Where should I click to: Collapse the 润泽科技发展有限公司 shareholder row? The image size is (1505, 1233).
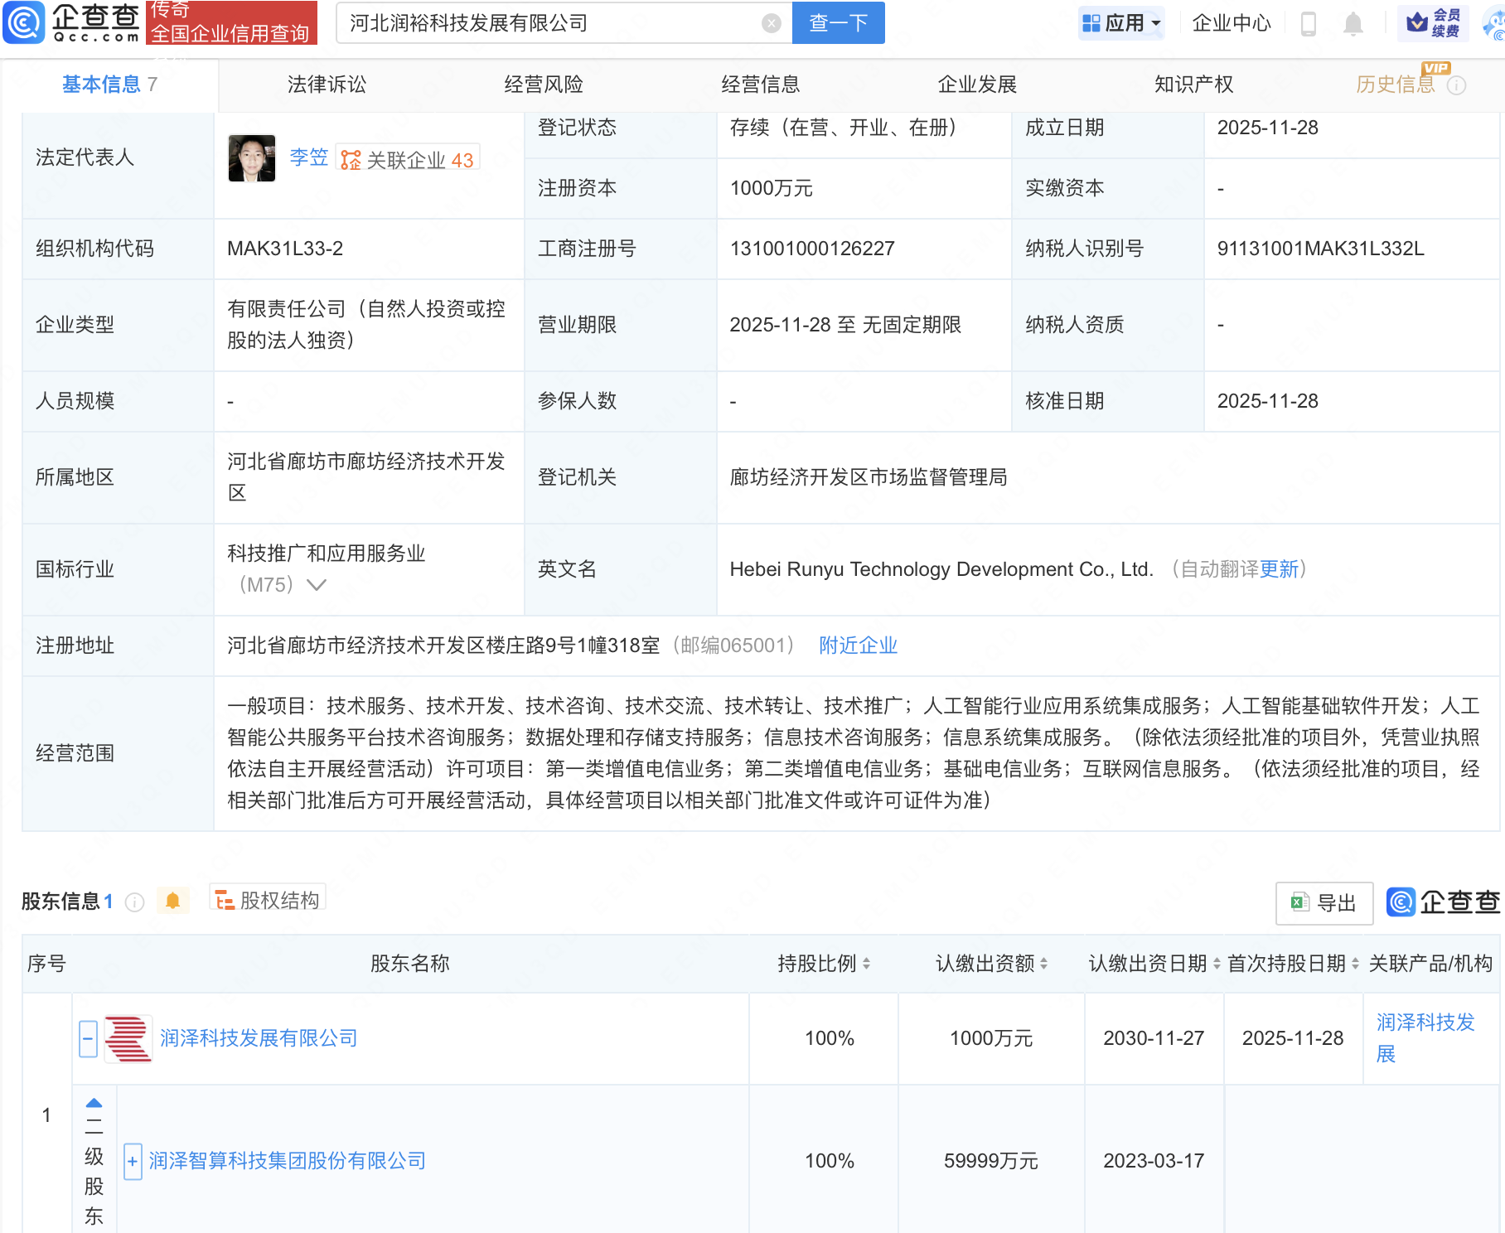click(88, 1038)
